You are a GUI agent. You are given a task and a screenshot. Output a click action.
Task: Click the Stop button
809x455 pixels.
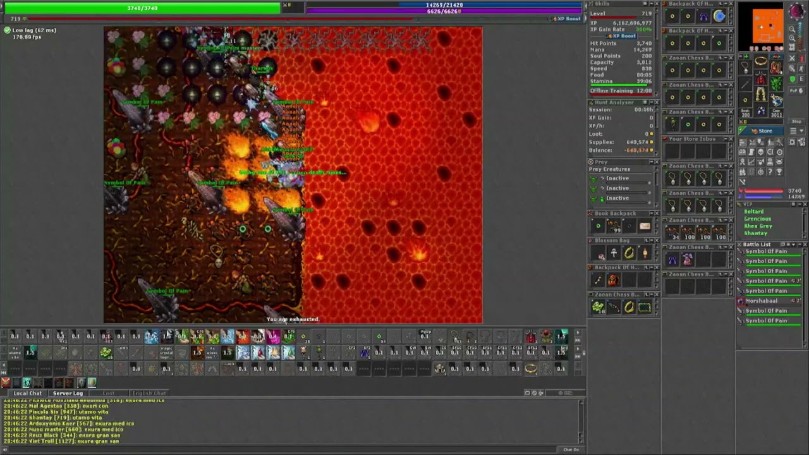tap(796, 121)
